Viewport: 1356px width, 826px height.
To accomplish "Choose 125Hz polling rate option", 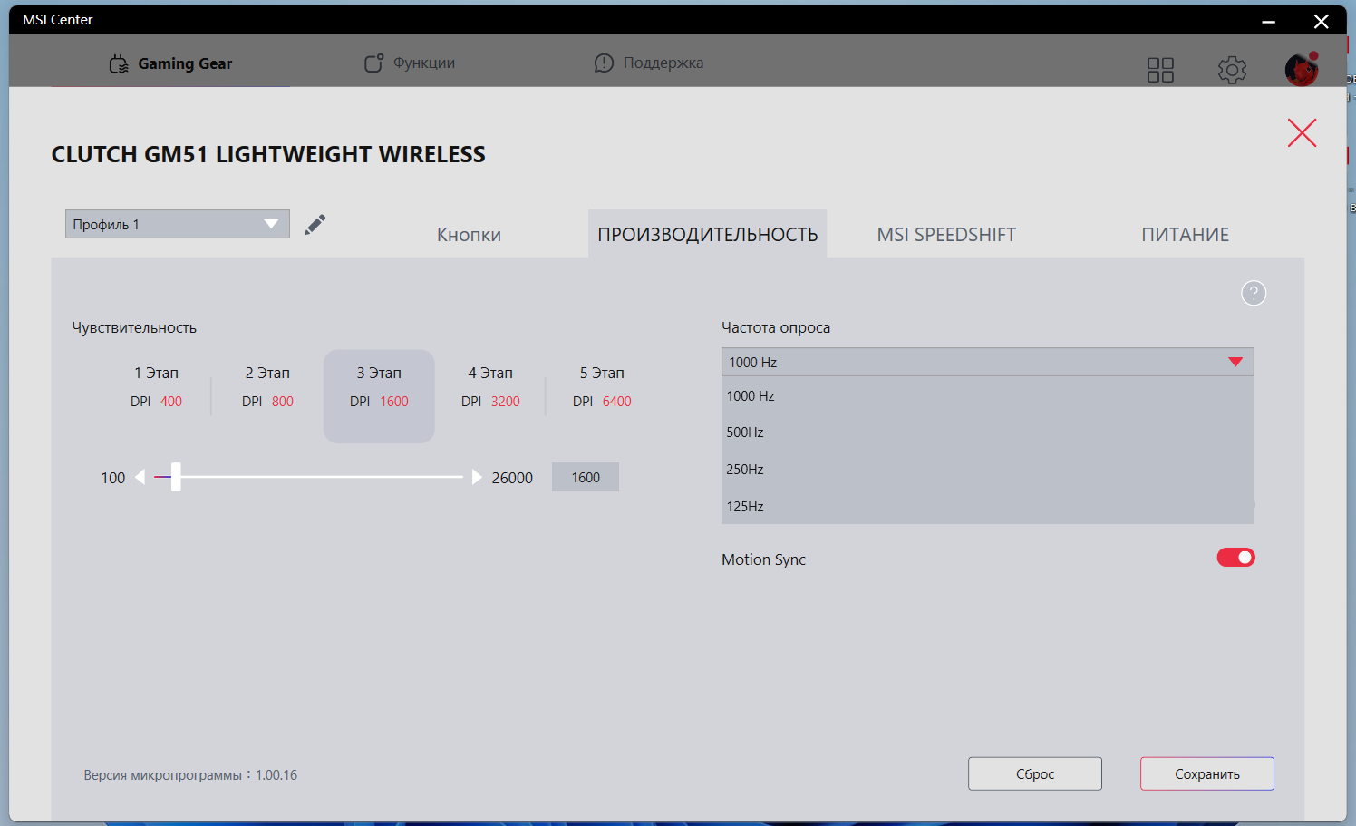I will point(988,506).
